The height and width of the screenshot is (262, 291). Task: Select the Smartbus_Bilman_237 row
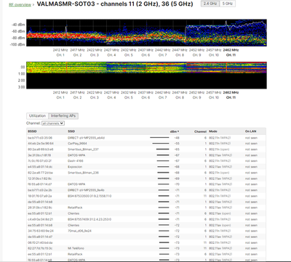146,150
